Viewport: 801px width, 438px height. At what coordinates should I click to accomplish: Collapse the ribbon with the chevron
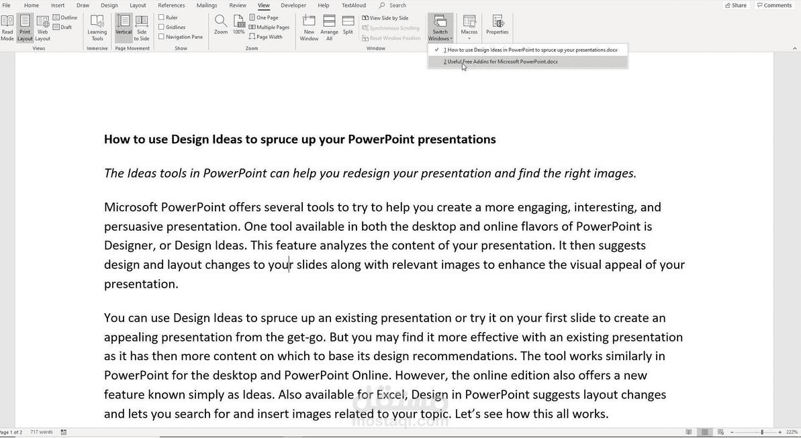[794, 48]
